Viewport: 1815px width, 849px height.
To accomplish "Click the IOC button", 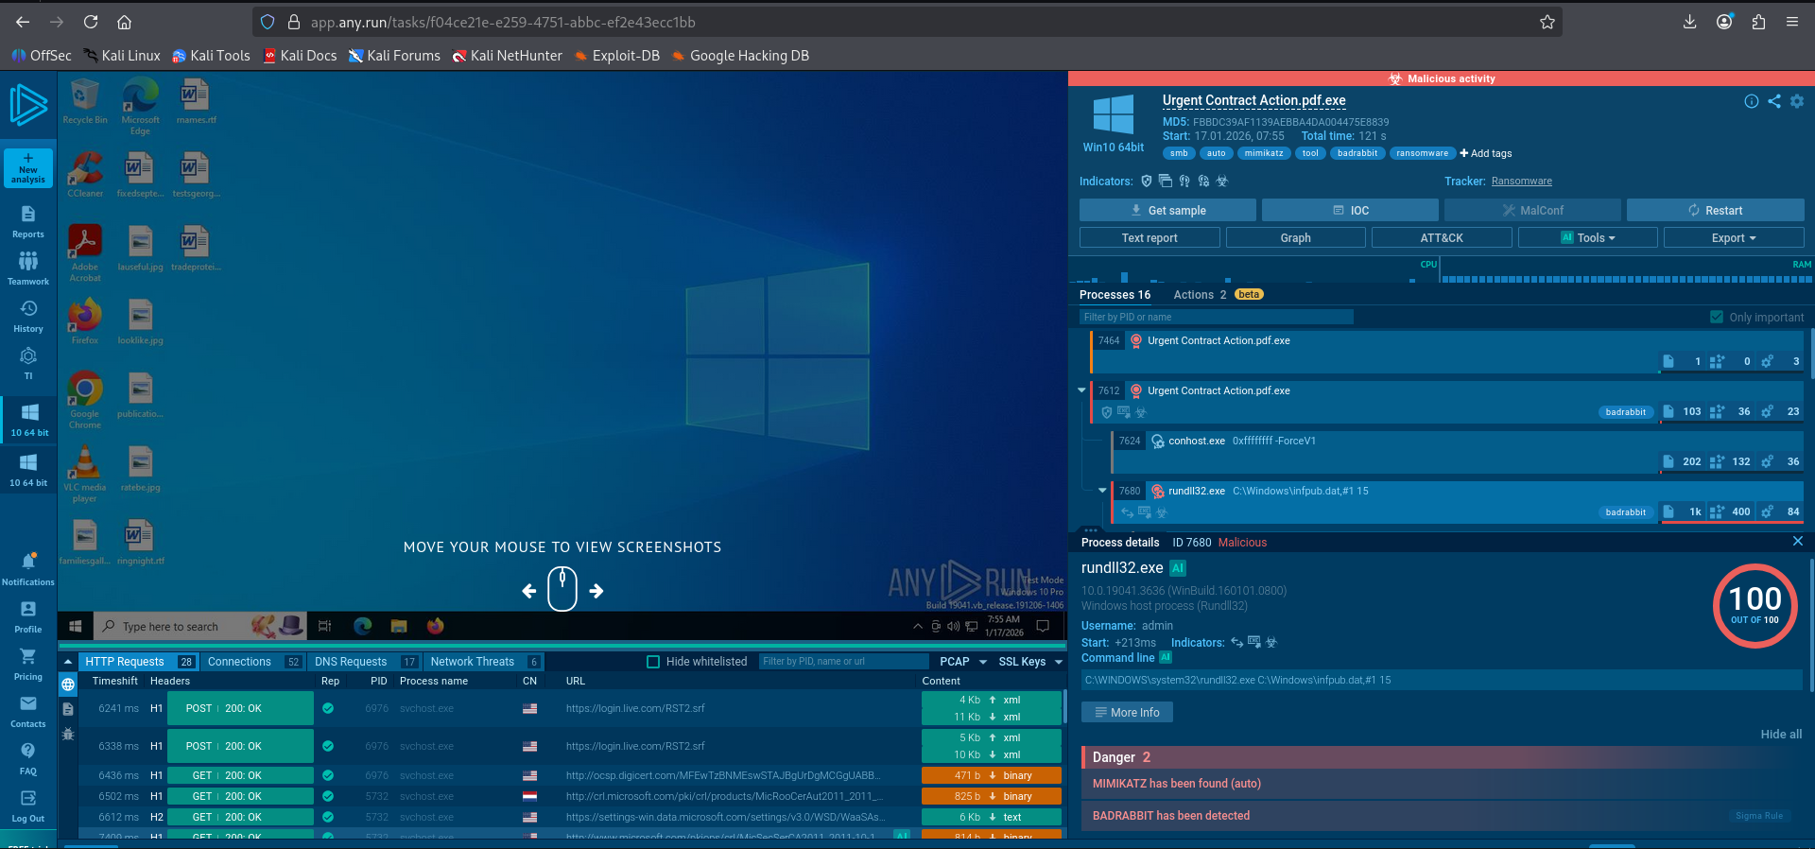I will click(x=1350, y=210).
